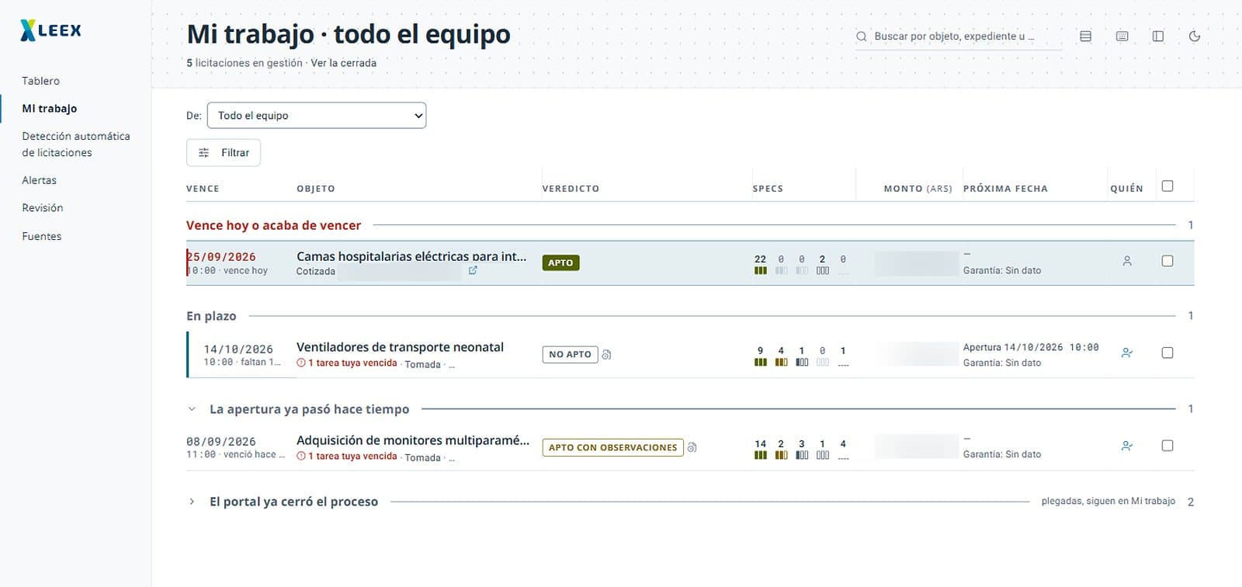Focus the 'Buscar por objeto, expediente' search field
The width and height of the screenshot is (1242, 587).
pos(959,36)
